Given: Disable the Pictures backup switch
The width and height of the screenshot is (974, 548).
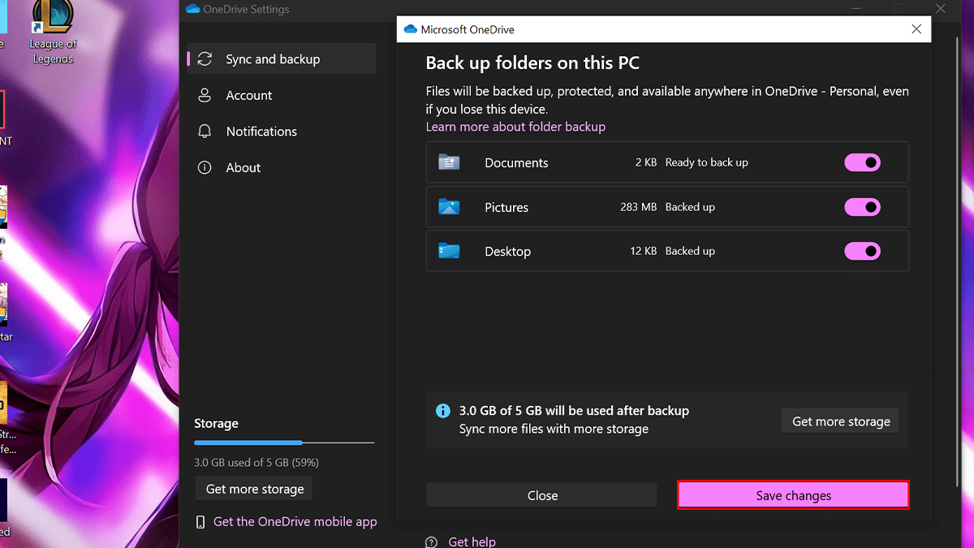Looking at the screenshot, I should coord(862,207).
